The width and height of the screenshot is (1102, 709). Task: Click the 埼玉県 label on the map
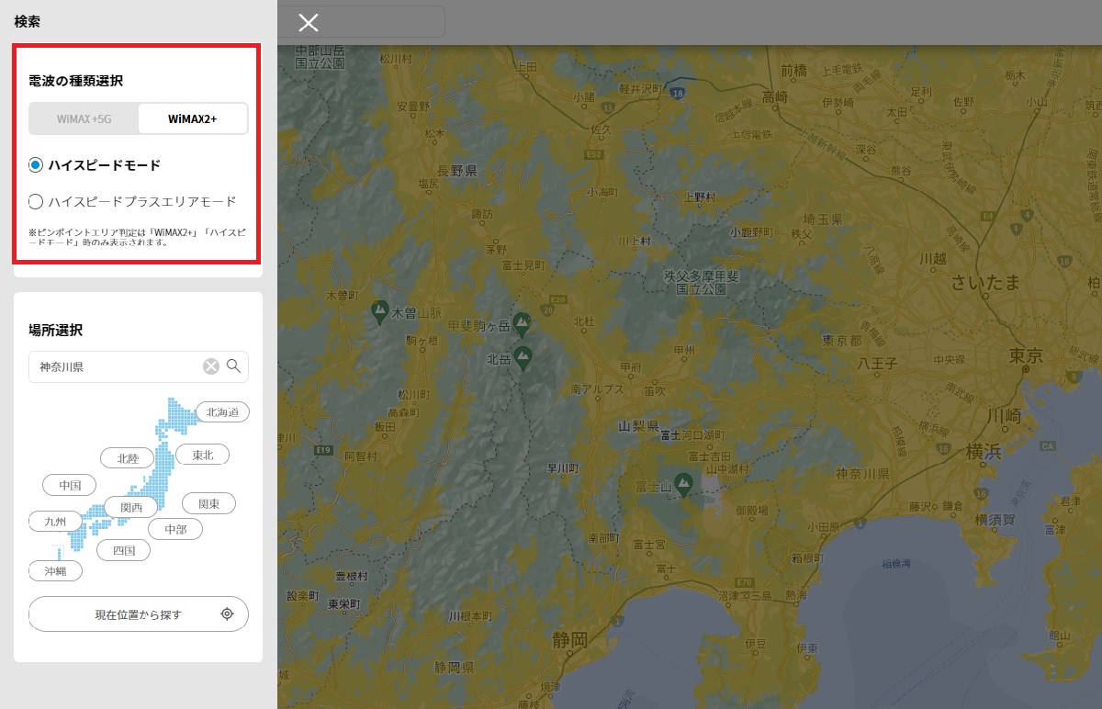tap(823, 218)
